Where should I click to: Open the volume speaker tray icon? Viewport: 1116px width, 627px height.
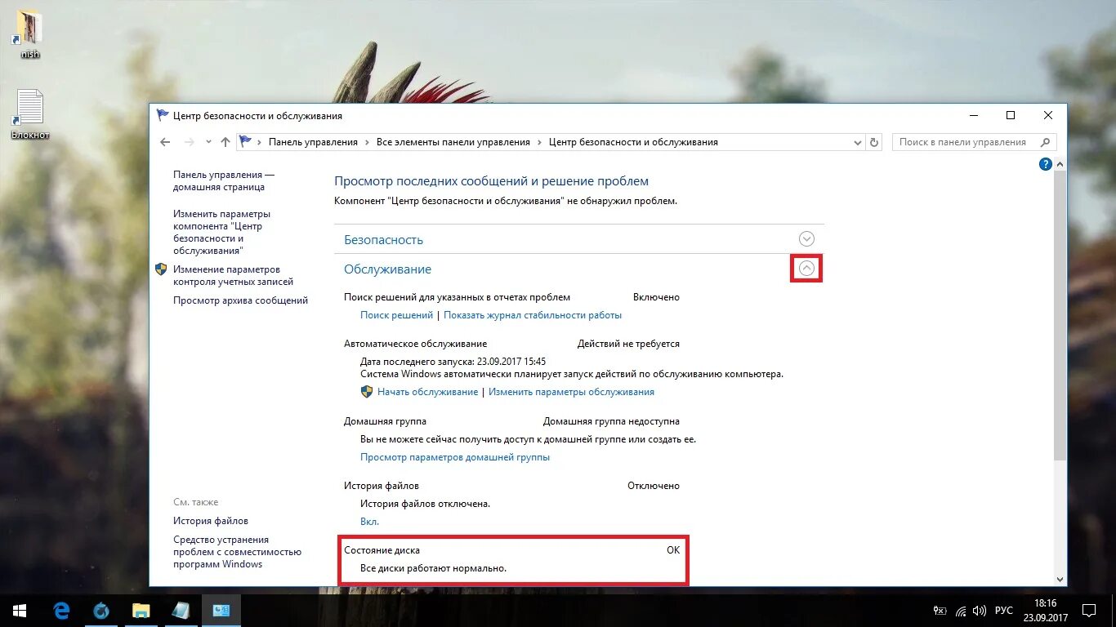pos(980,611)
